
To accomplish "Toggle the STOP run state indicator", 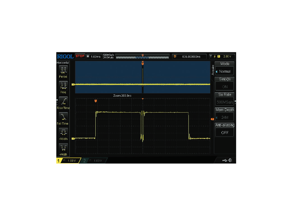I will [80, 56].
